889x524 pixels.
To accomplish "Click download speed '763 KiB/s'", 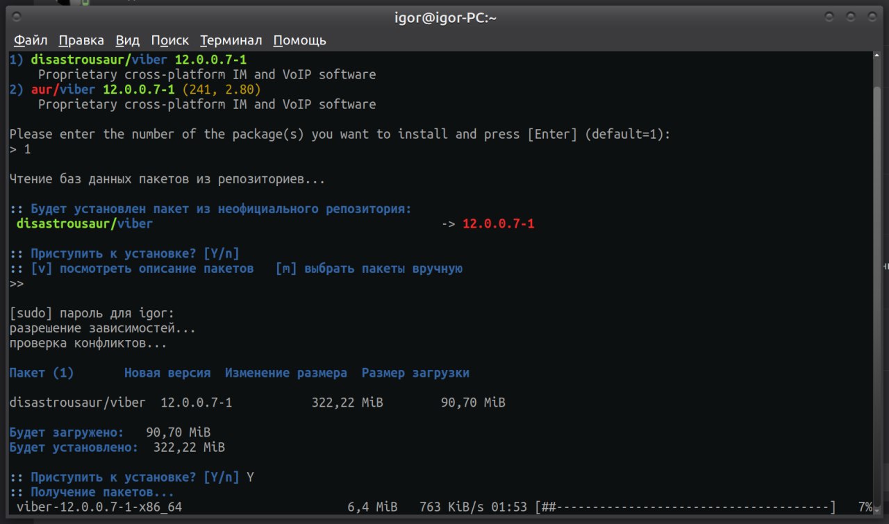I will tap(451, 507).
